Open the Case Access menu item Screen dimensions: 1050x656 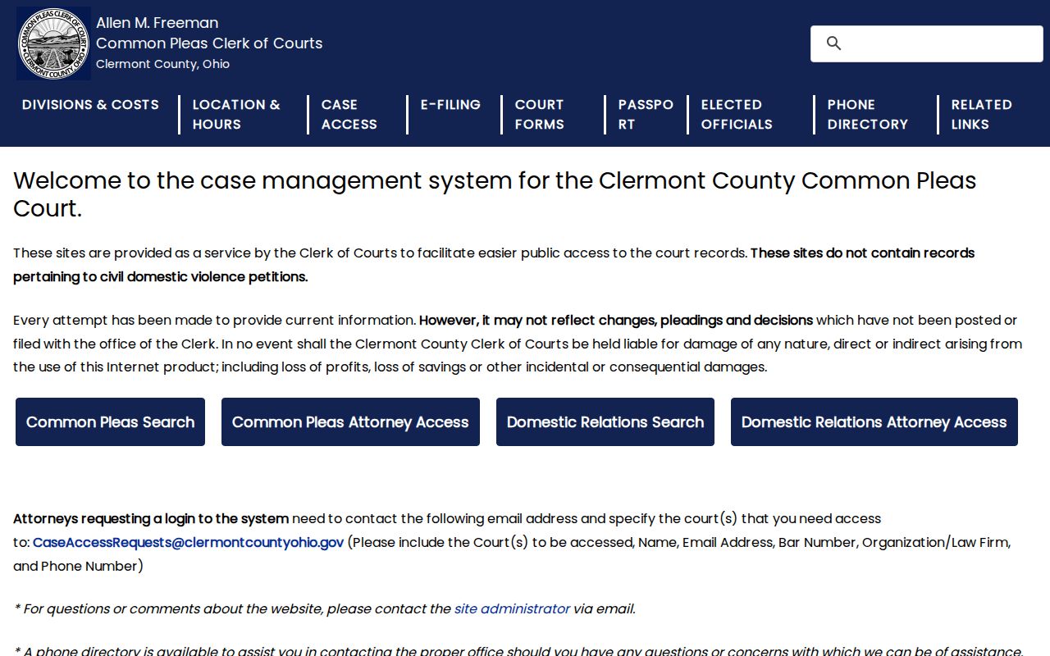pyautogui.click(x=349, y=115)
